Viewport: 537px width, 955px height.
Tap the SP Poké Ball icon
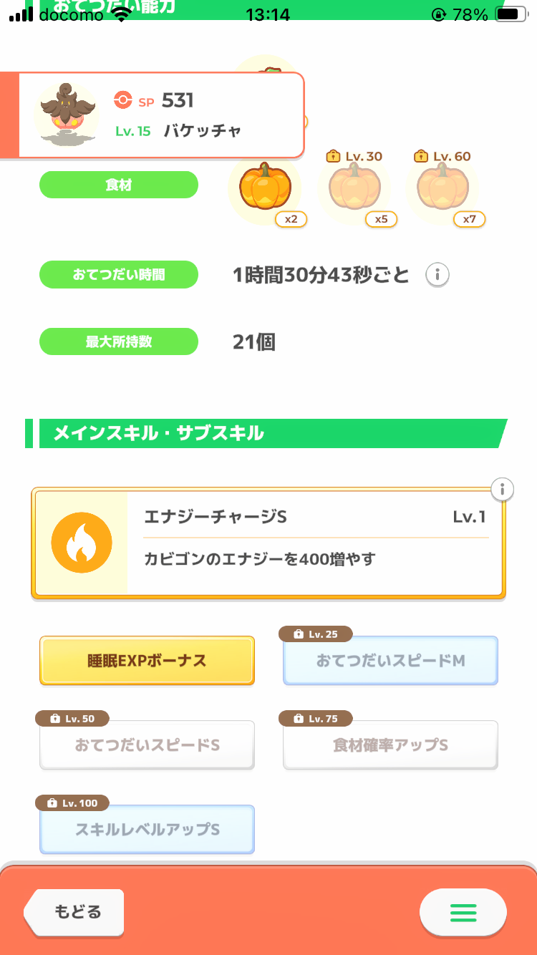click(122, 101)
